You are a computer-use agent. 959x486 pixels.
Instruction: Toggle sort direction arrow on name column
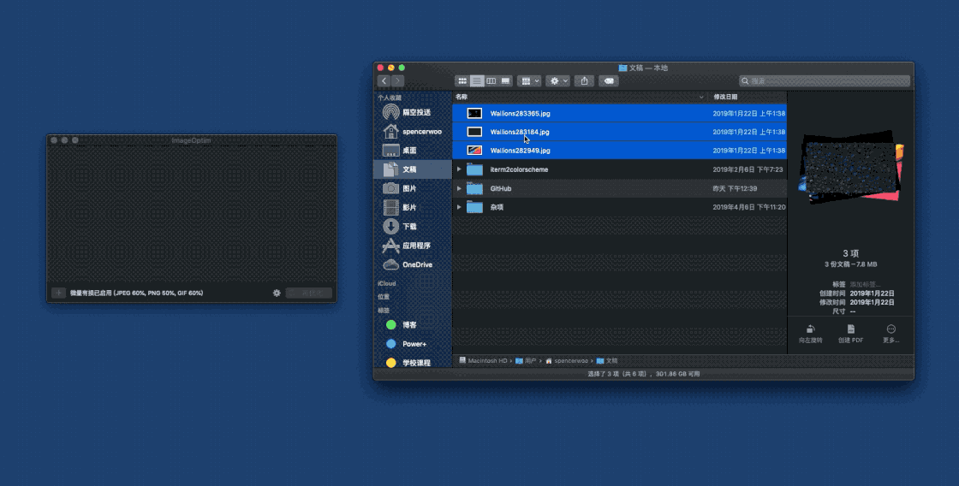coord(701,97)
